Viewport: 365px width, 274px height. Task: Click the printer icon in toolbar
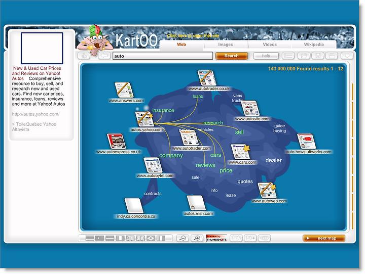[x=332, y=56]
